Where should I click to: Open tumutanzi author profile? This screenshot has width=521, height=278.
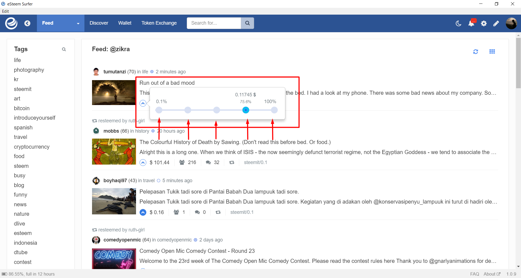pyautogui.click(x=115, y=72)
